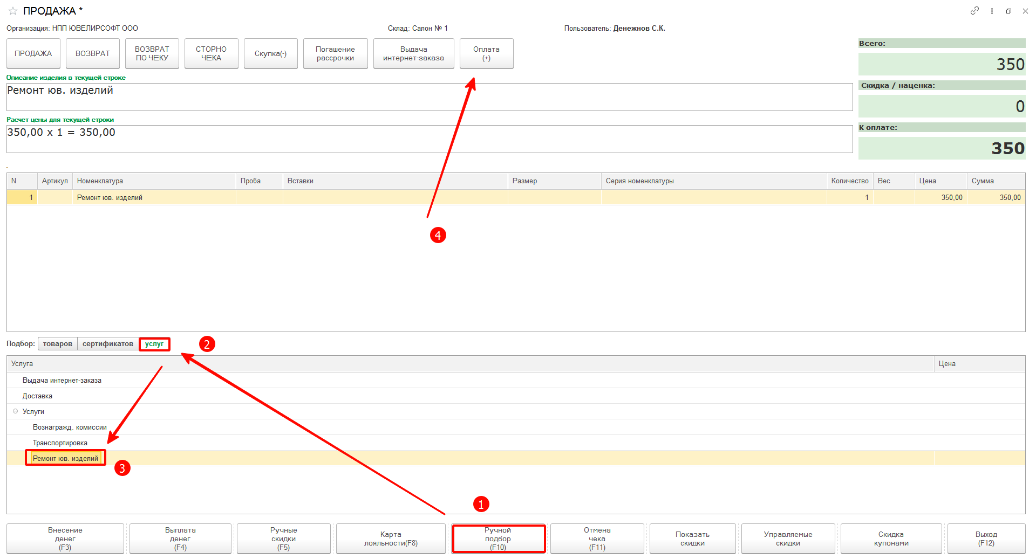Open Ручные скидки (F5)
This screenshot has width=1036, height=559.
[284, 539]
